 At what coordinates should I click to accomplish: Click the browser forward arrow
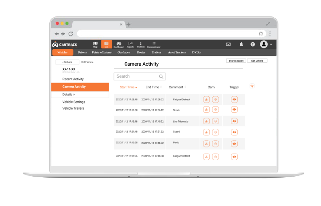[x=63, y=34]
